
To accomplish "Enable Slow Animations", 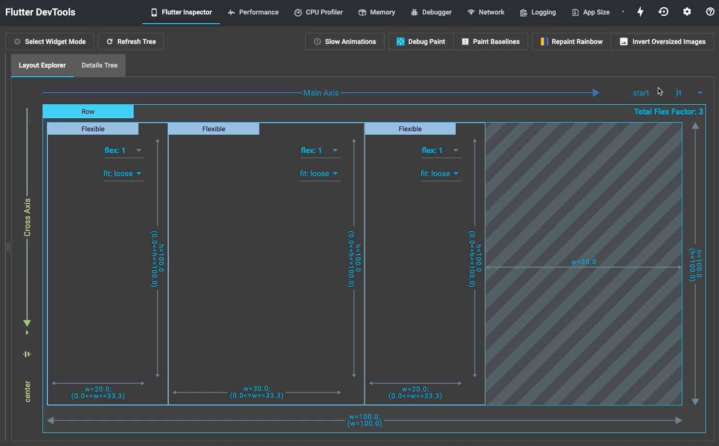I will pos(345,42).
